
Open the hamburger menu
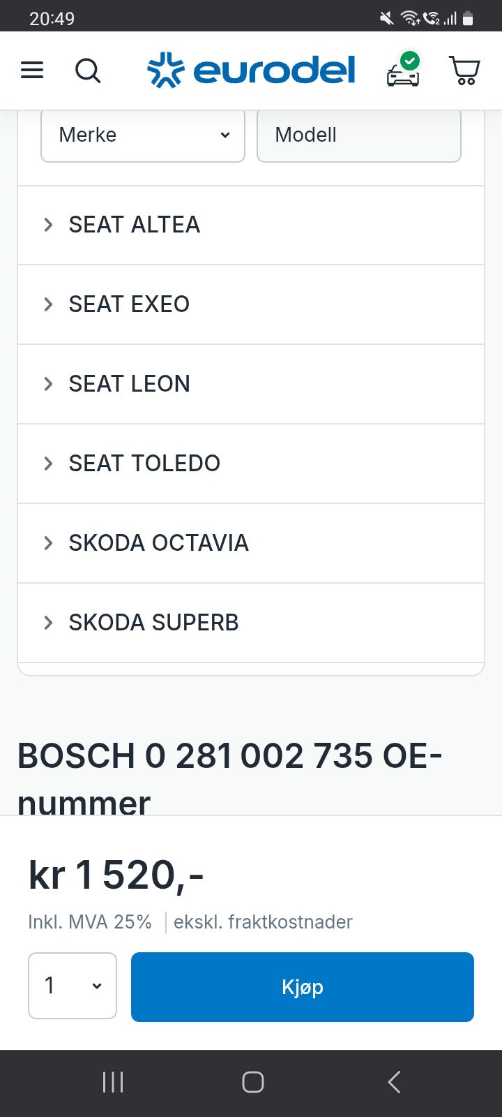32,71
